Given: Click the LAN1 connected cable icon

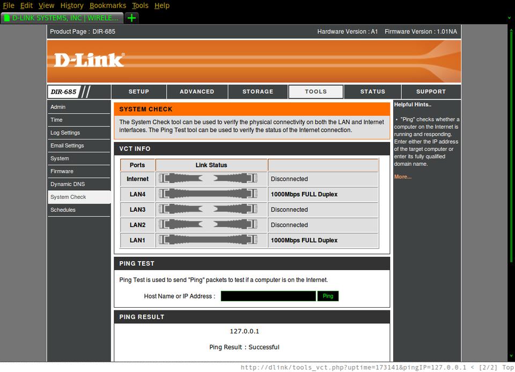Looking at the screenshot, I should coord(208,240).
